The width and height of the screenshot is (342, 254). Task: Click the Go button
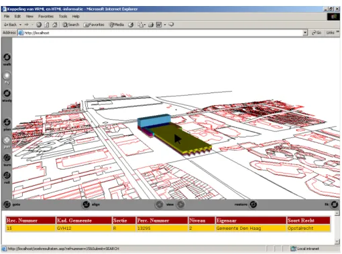click(317, 33)
